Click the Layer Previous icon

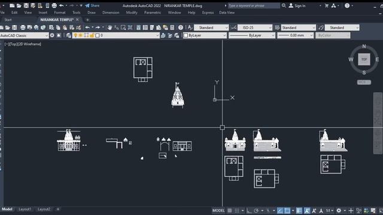point(170,35)
